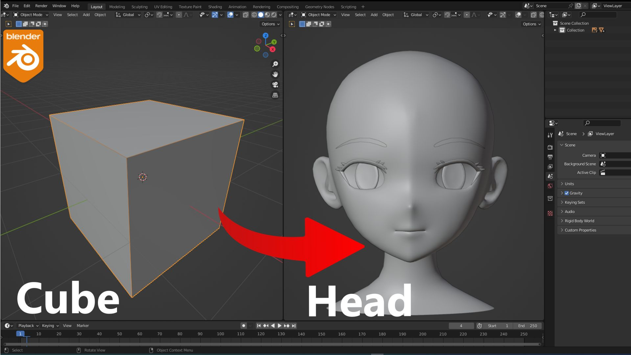
Task: Click the red X axis on navigation gizmo
Action: [272, 49]
